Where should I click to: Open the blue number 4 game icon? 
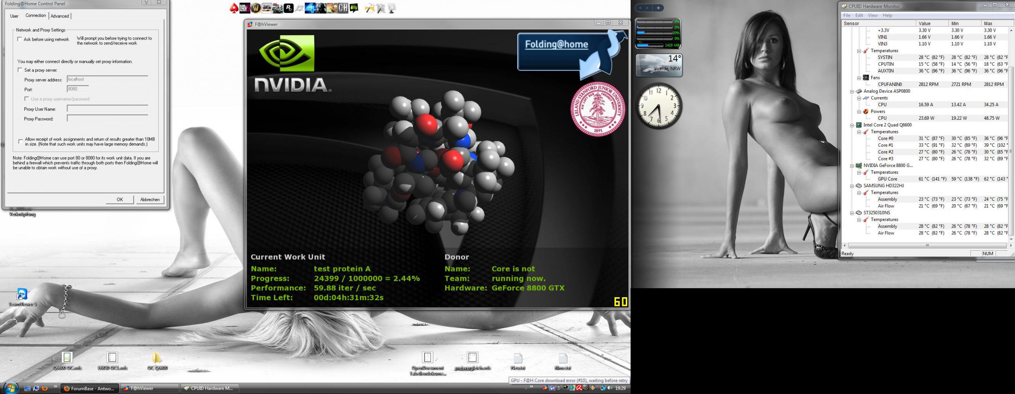[310, 8]
